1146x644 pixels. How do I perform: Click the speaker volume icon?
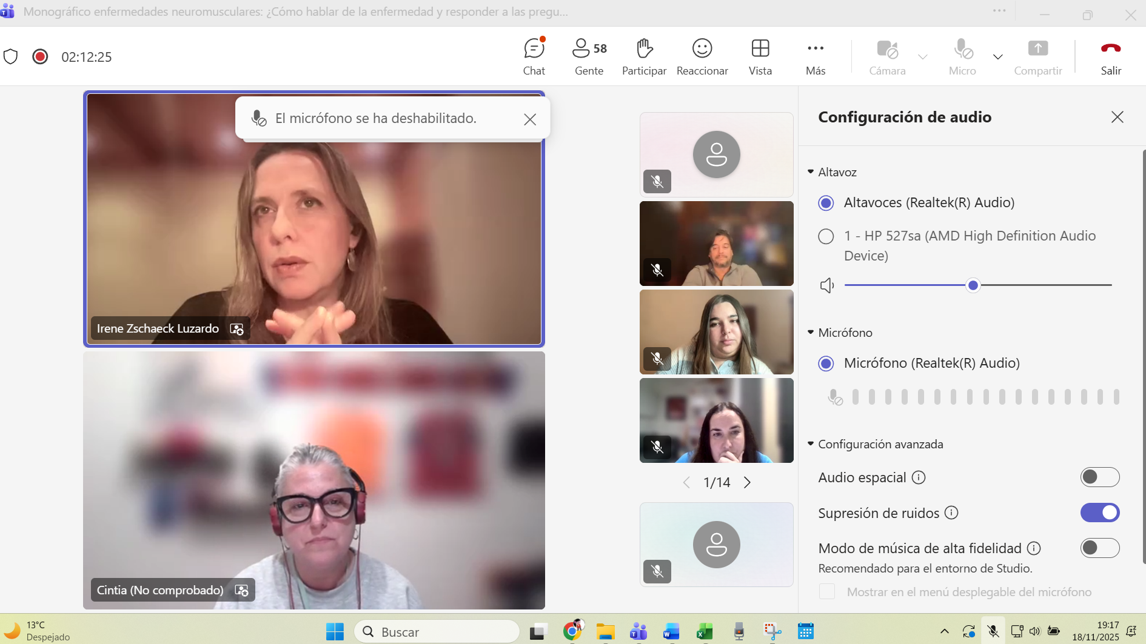click(x=827, y=285)
